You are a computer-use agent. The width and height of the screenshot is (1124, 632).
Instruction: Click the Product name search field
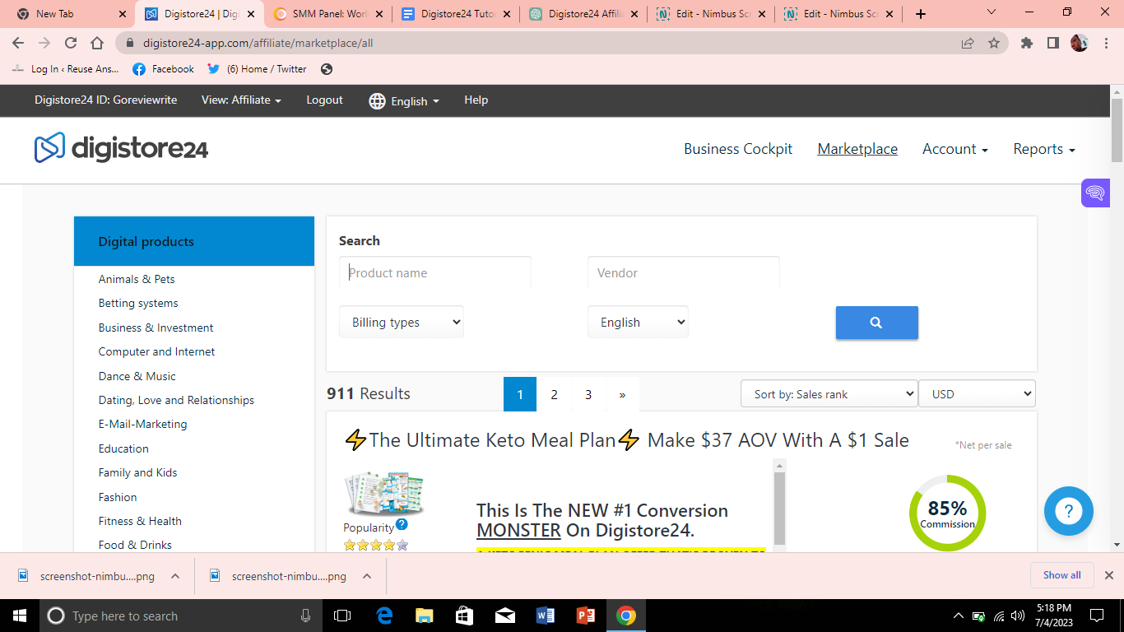(435, 272)
